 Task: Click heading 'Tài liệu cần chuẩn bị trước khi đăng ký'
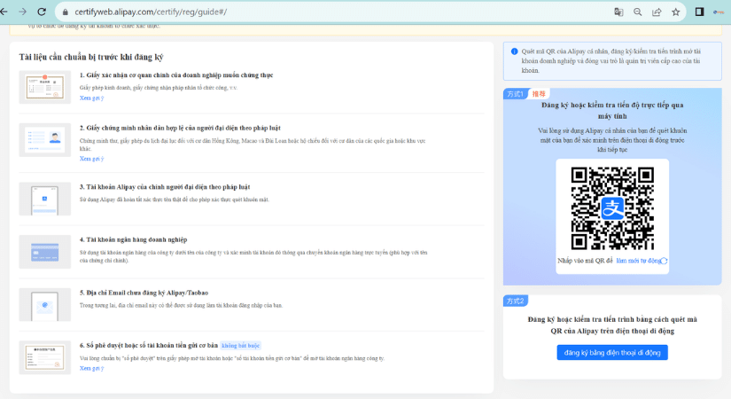[x=91, y=57]
